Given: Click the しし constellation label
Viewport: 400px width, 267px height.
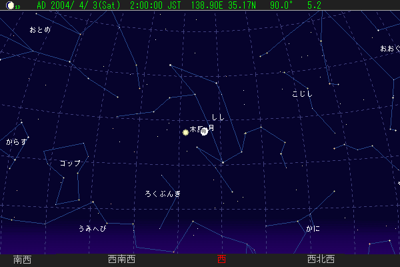Looking at the screenshot, I should (x=218, y=117).
